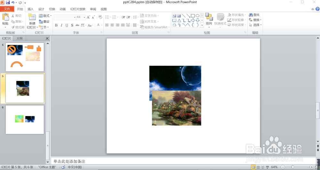Click the zoom out minus button
The width and height of the screenshot is (320, 170).
(283, 167)
